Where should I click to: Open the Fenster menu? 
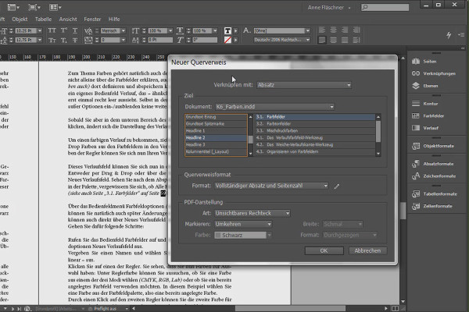92,19
